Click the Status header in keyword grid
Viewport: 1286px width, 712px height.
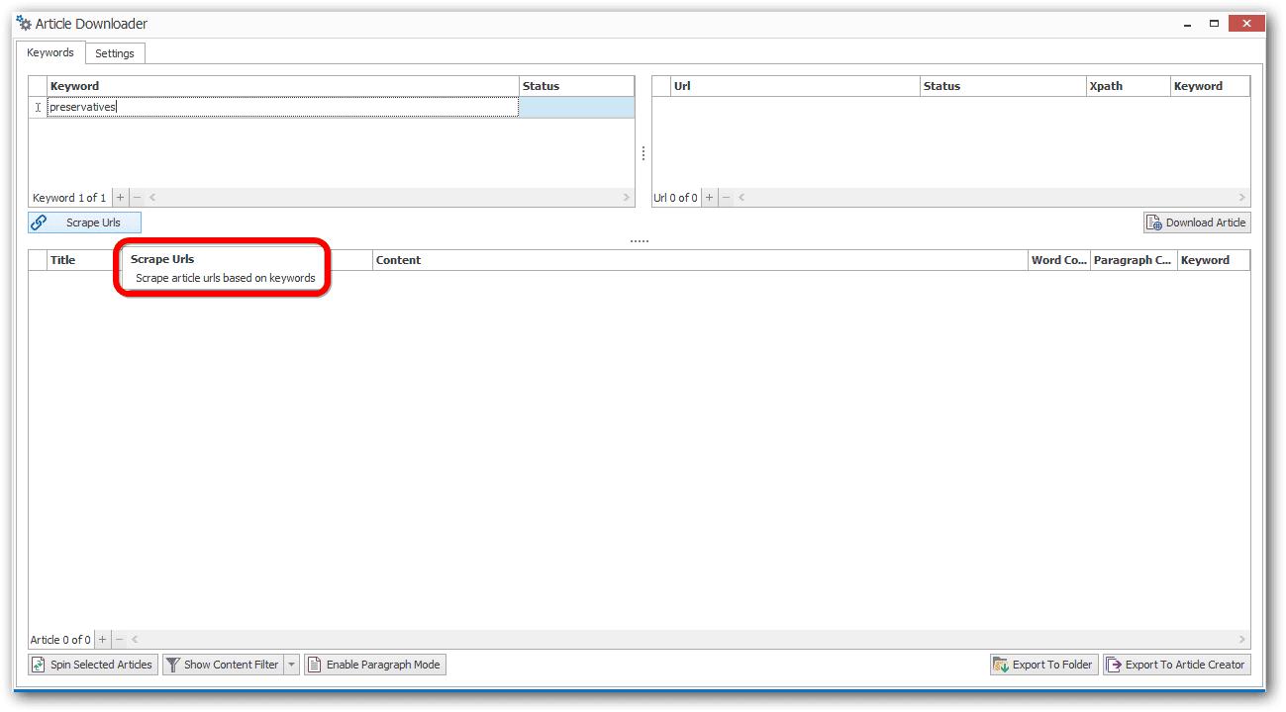click(x=576, y=86)
